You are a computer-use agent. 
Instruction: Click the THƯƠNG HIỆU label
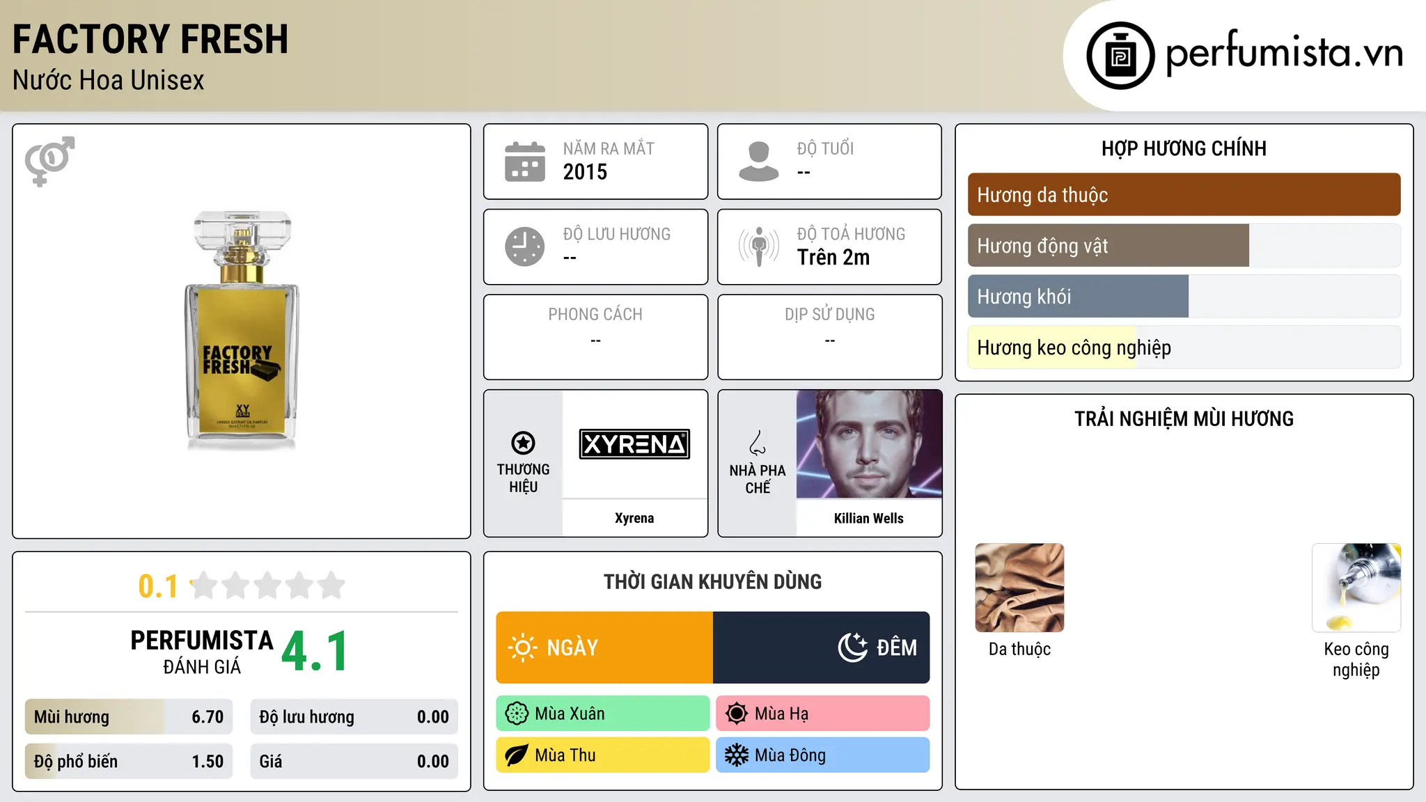(523, 478)
